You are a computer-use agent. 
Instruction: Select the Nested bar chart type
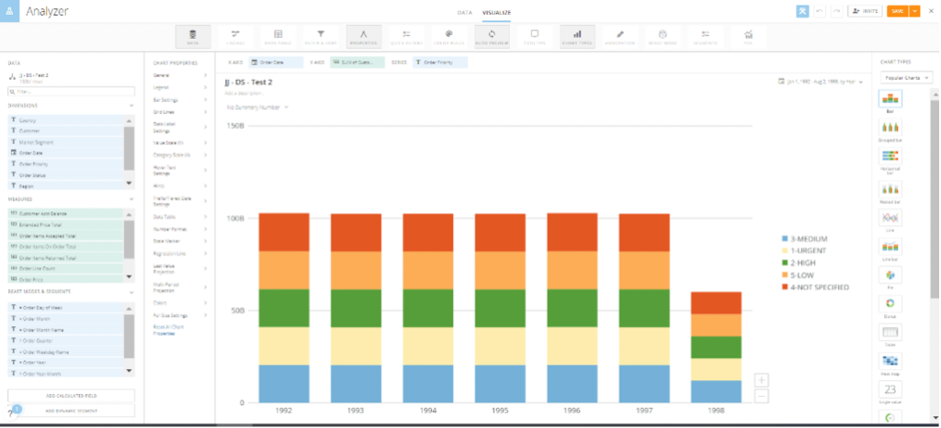(x=890, y=190)
